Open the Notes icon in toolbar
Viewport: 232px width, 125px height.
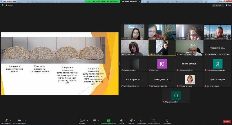(x=167, y=121)
